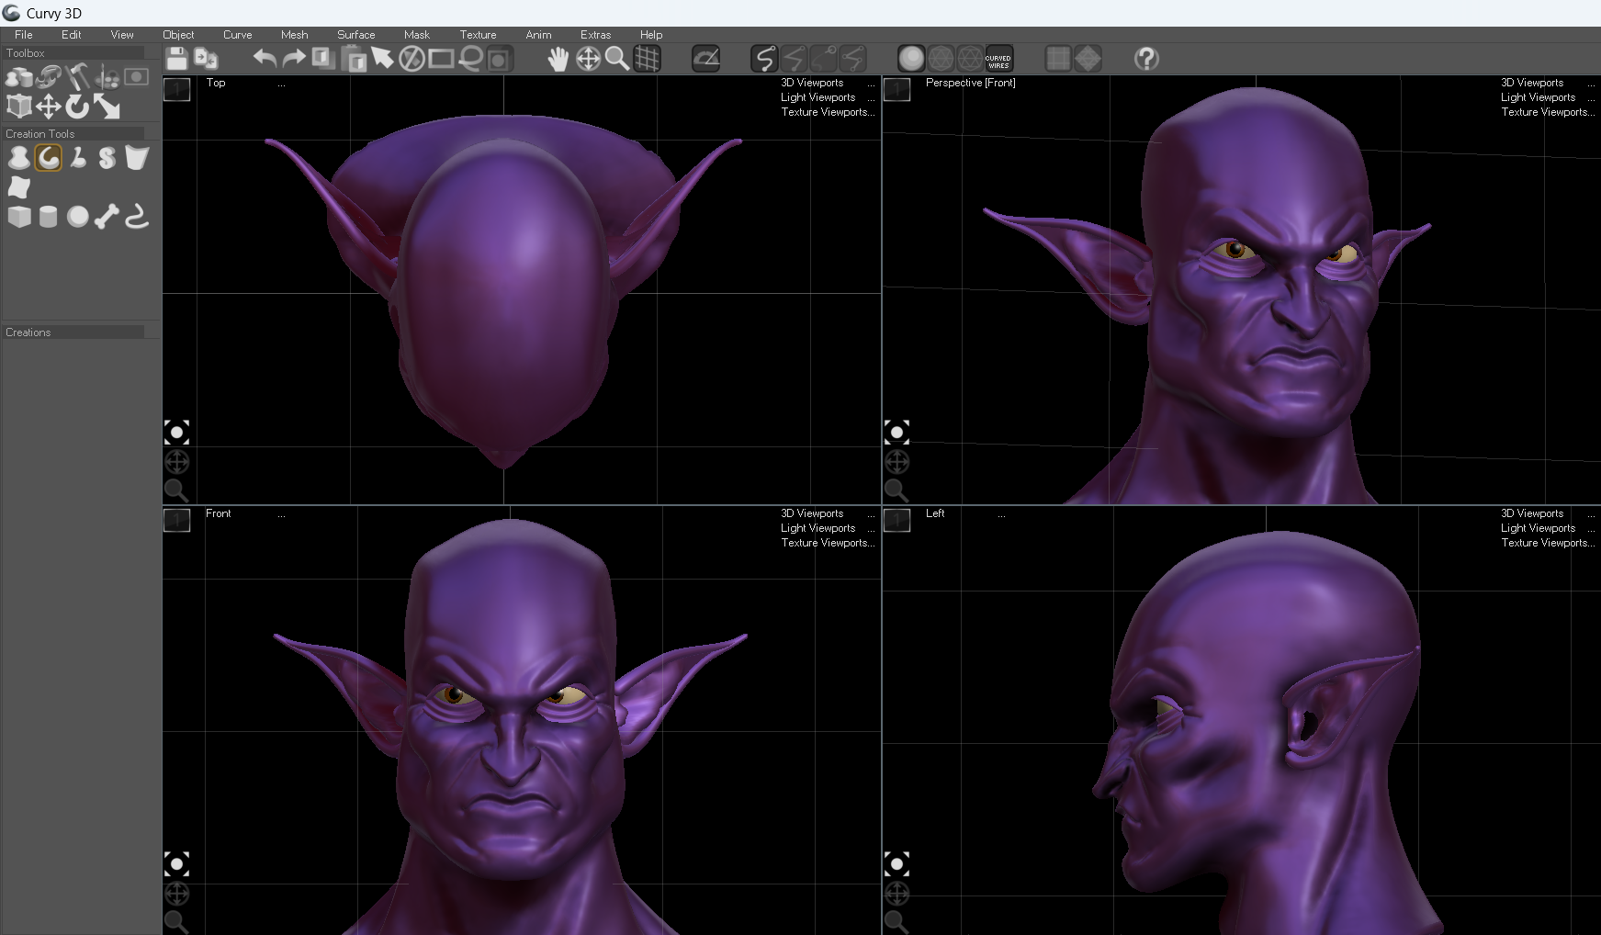The image size is (1601, 935).
Task: Click the Perspective [Front] viewport label
Action: tap(970, 83)
